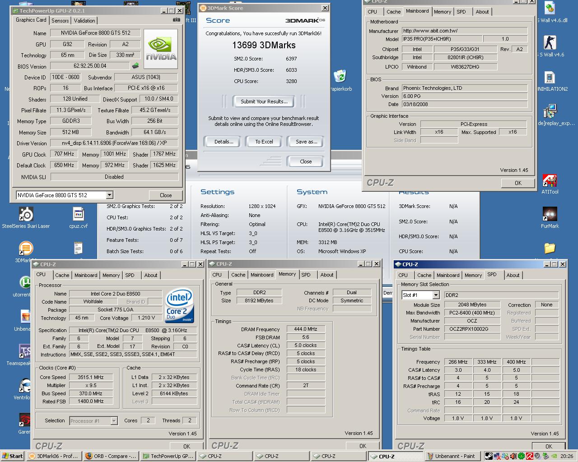This screenshot has width=578, height=462.
Task: Select the yellow folder icon below FurMark
Action: [550, 248]
